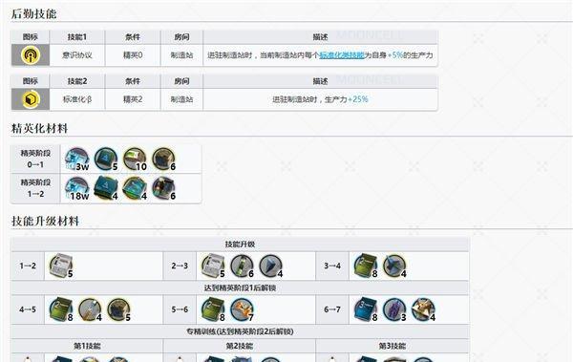Select the green skill book with count 8 in 3→4
573x362 pixels.
[366, 266]
